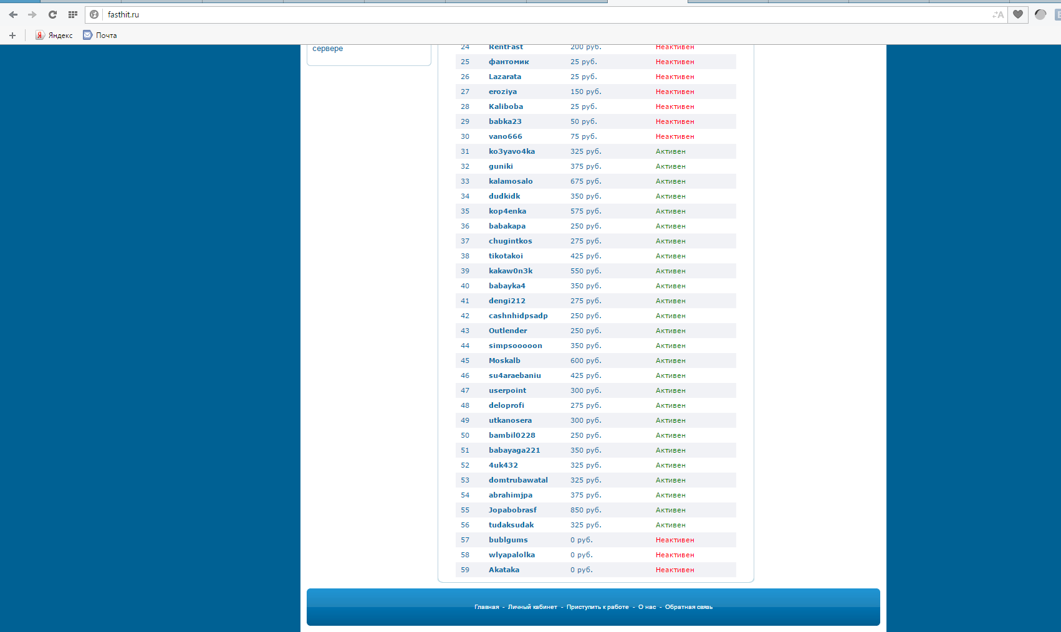The image size is (1061, 632).
Task: Open the footer link Обратная связь
Action: click(688, 607)
